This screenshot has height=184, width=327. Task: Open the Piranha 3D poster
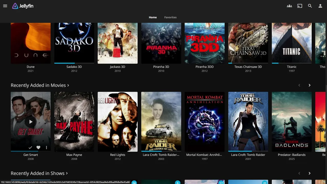[161, 43]
